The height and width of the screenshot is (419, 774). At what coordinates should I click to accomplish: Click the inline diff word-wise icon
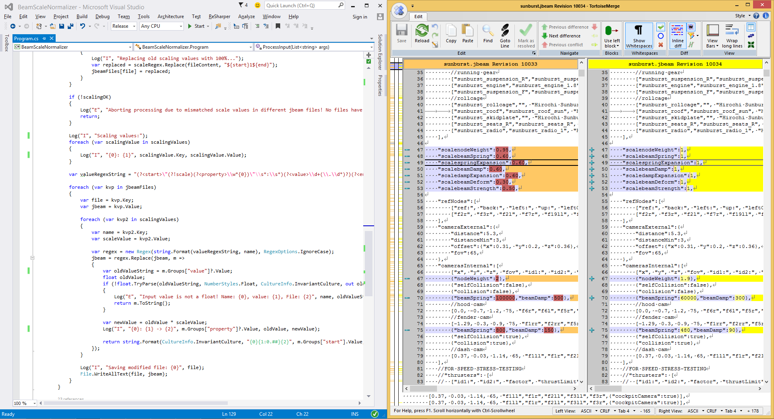(x=691, y=27)
